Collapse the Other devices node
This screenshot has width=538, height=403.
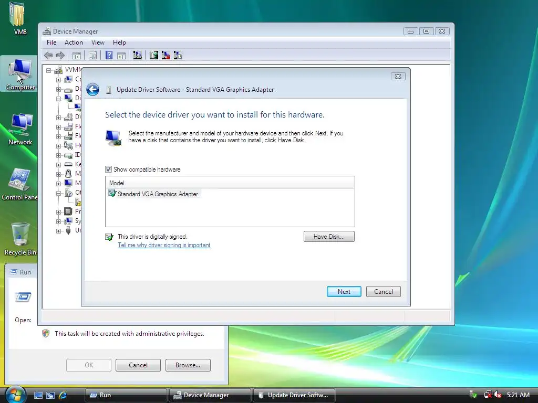[58, 193]
